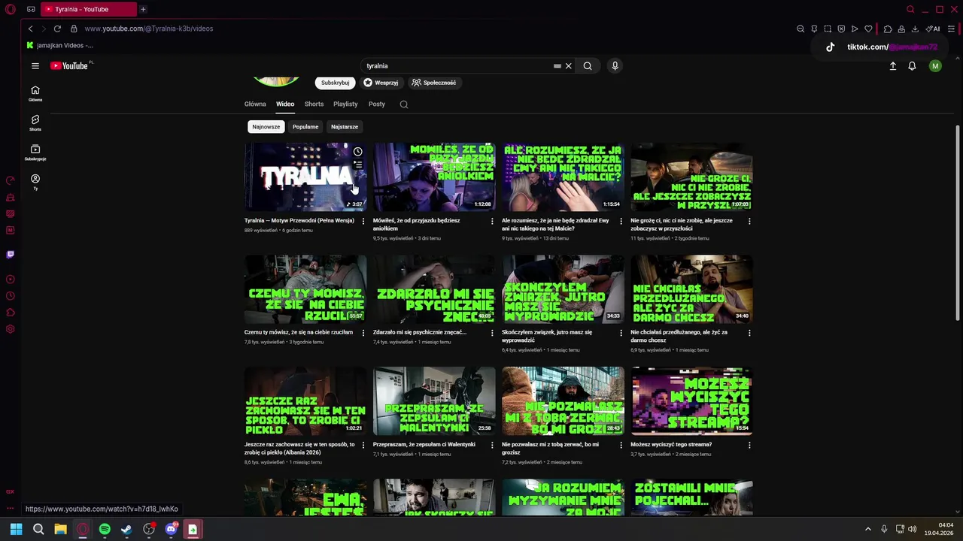Open 'Przepraszam, że zepsułam ci Walentynki' title link
This screenshot has width=963, height=541.
point(424,445)
